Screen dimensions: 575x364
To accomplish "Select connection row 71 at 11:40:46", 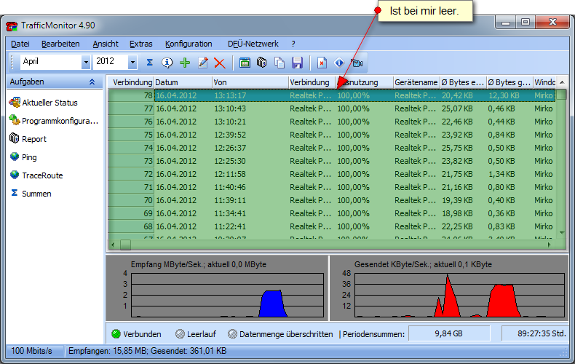I will 332,187.
